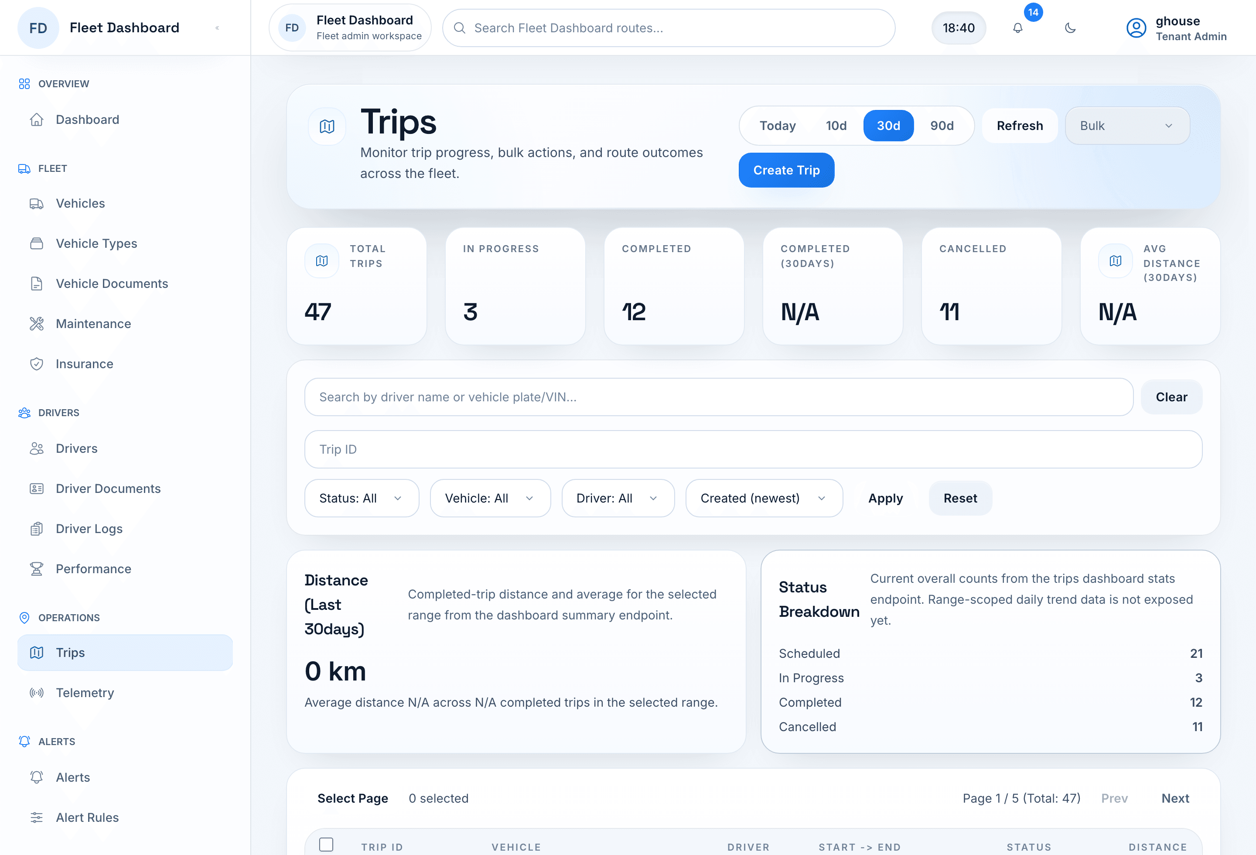The width and height of the screenshot is (1256, 855).
Task: Click the 'Page 1 / 5 (Total: 47)' text
Action: pos(1021,799)
